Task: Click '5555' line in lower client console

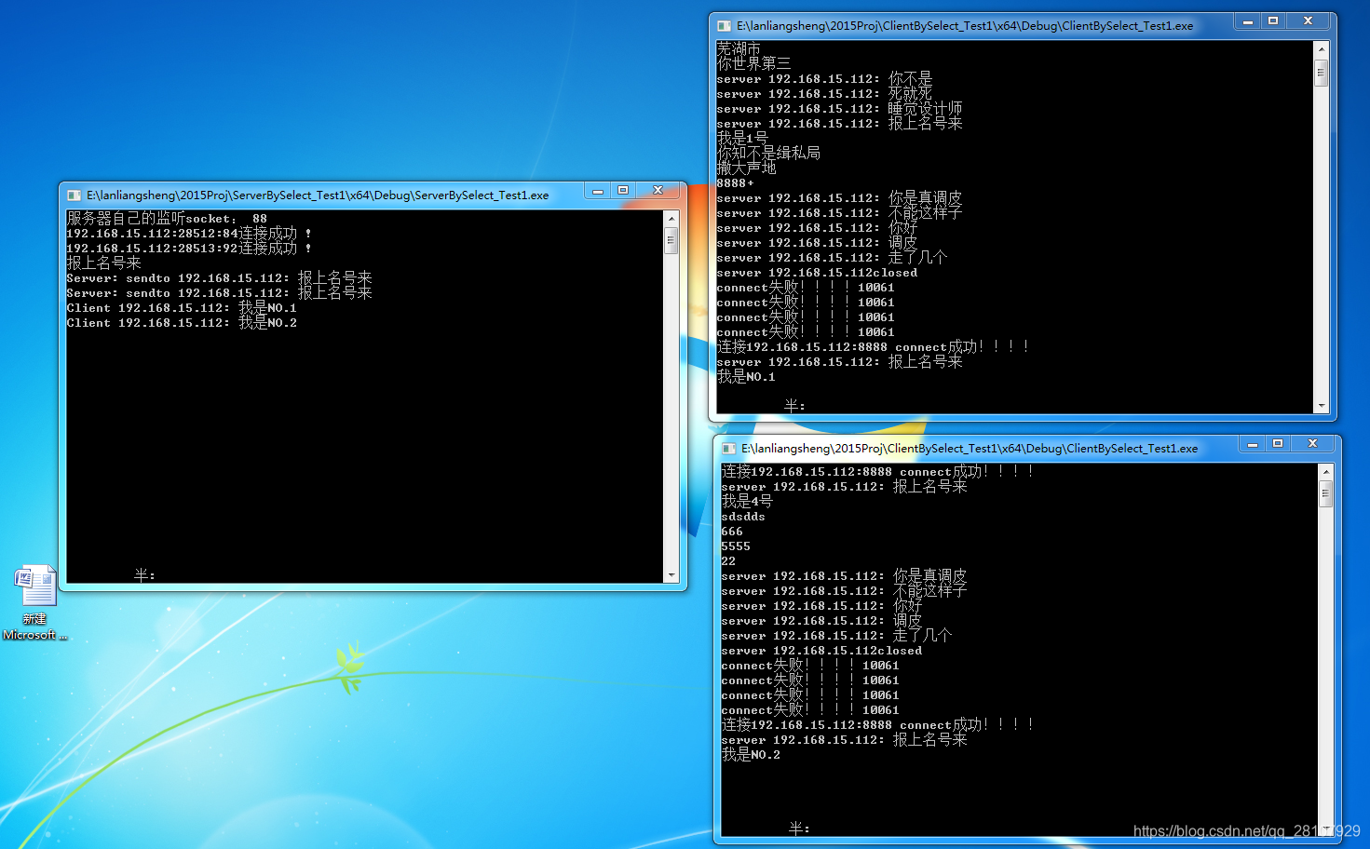Action: 736,546
